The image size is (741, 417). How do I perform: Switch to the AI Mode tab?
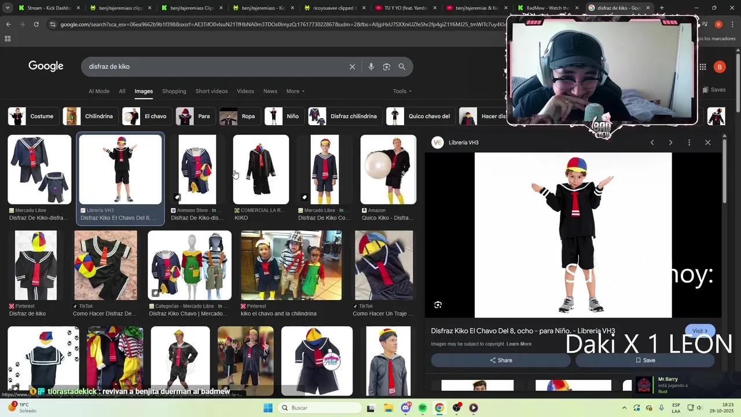99,91
